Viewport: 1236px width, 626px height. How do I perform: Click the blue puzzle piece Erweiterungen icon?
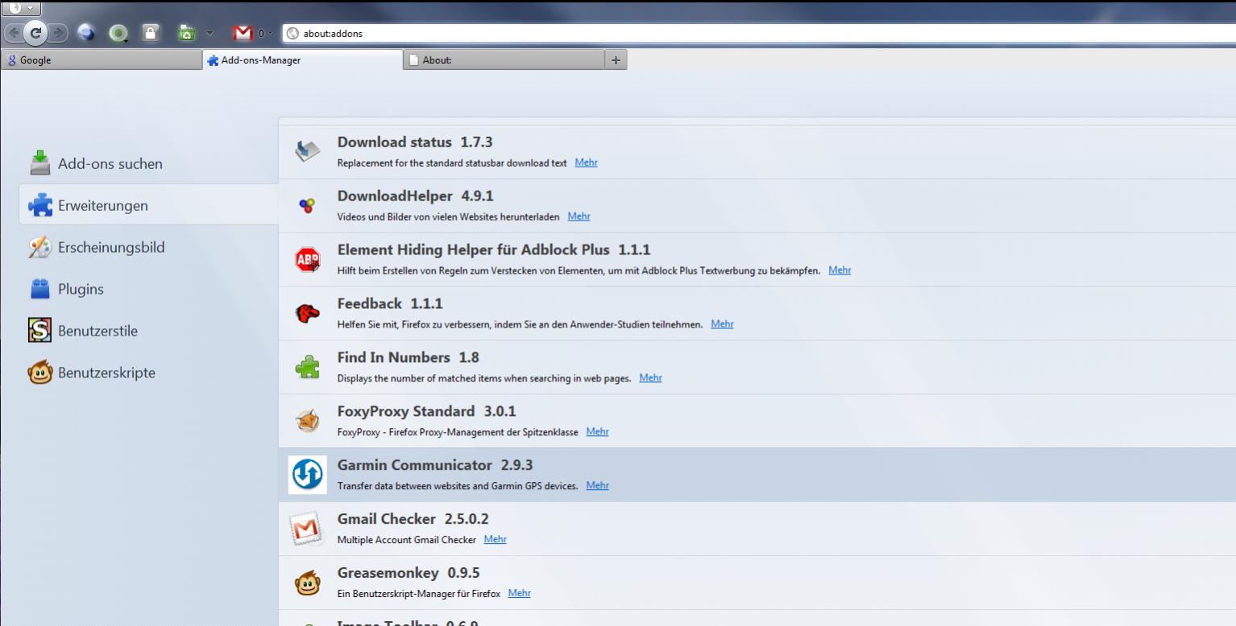pyautogui.click(x=40, y=205)
